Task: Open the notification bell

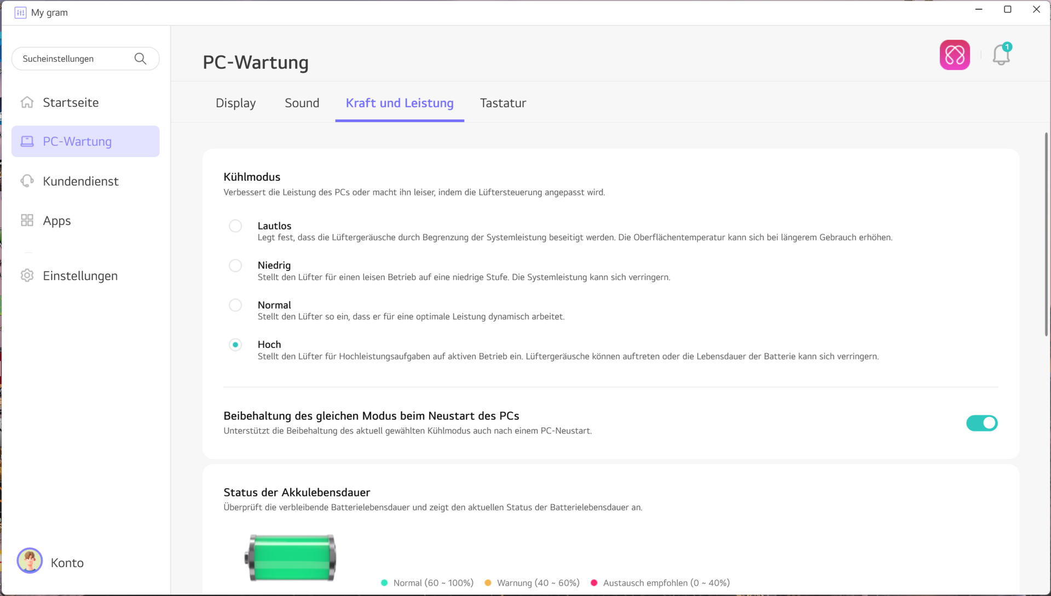Action: point(1001,55)
